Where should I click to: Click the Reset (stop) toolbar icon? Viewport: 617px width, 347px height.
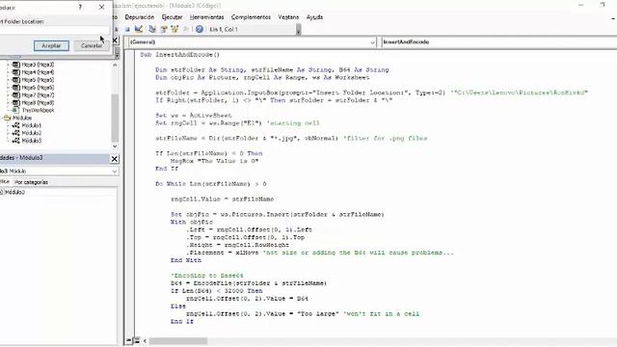[127, 29]
